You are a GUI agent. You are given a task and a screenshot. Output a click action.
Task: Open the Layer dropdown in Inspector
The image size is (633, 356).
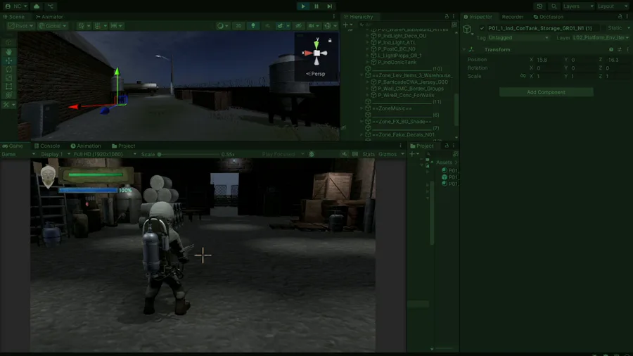pos(601,37)
